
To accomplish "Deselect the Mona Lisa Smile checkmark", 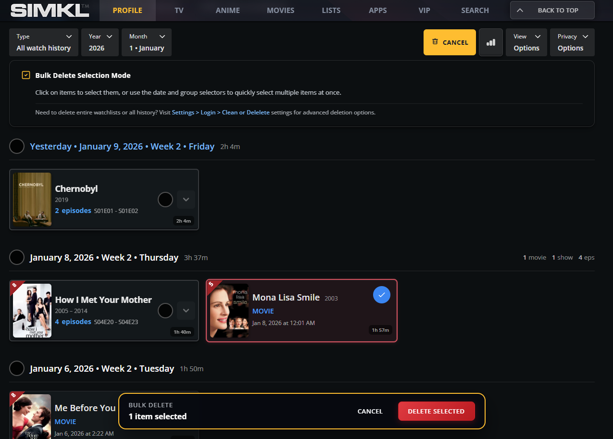I will tap(381, 295).
